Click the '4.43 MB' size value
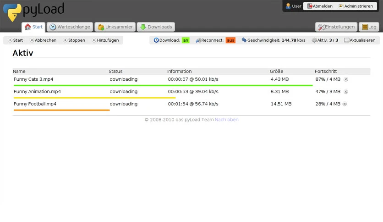Screen dimensions: 383x222 coord(279,79)
